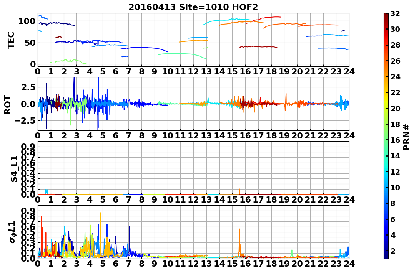Click the colorbar tick label 2

click(x=393, y=251)
